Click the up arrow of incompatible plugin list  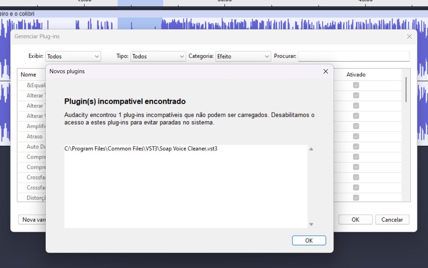click(x=311, y=149)
